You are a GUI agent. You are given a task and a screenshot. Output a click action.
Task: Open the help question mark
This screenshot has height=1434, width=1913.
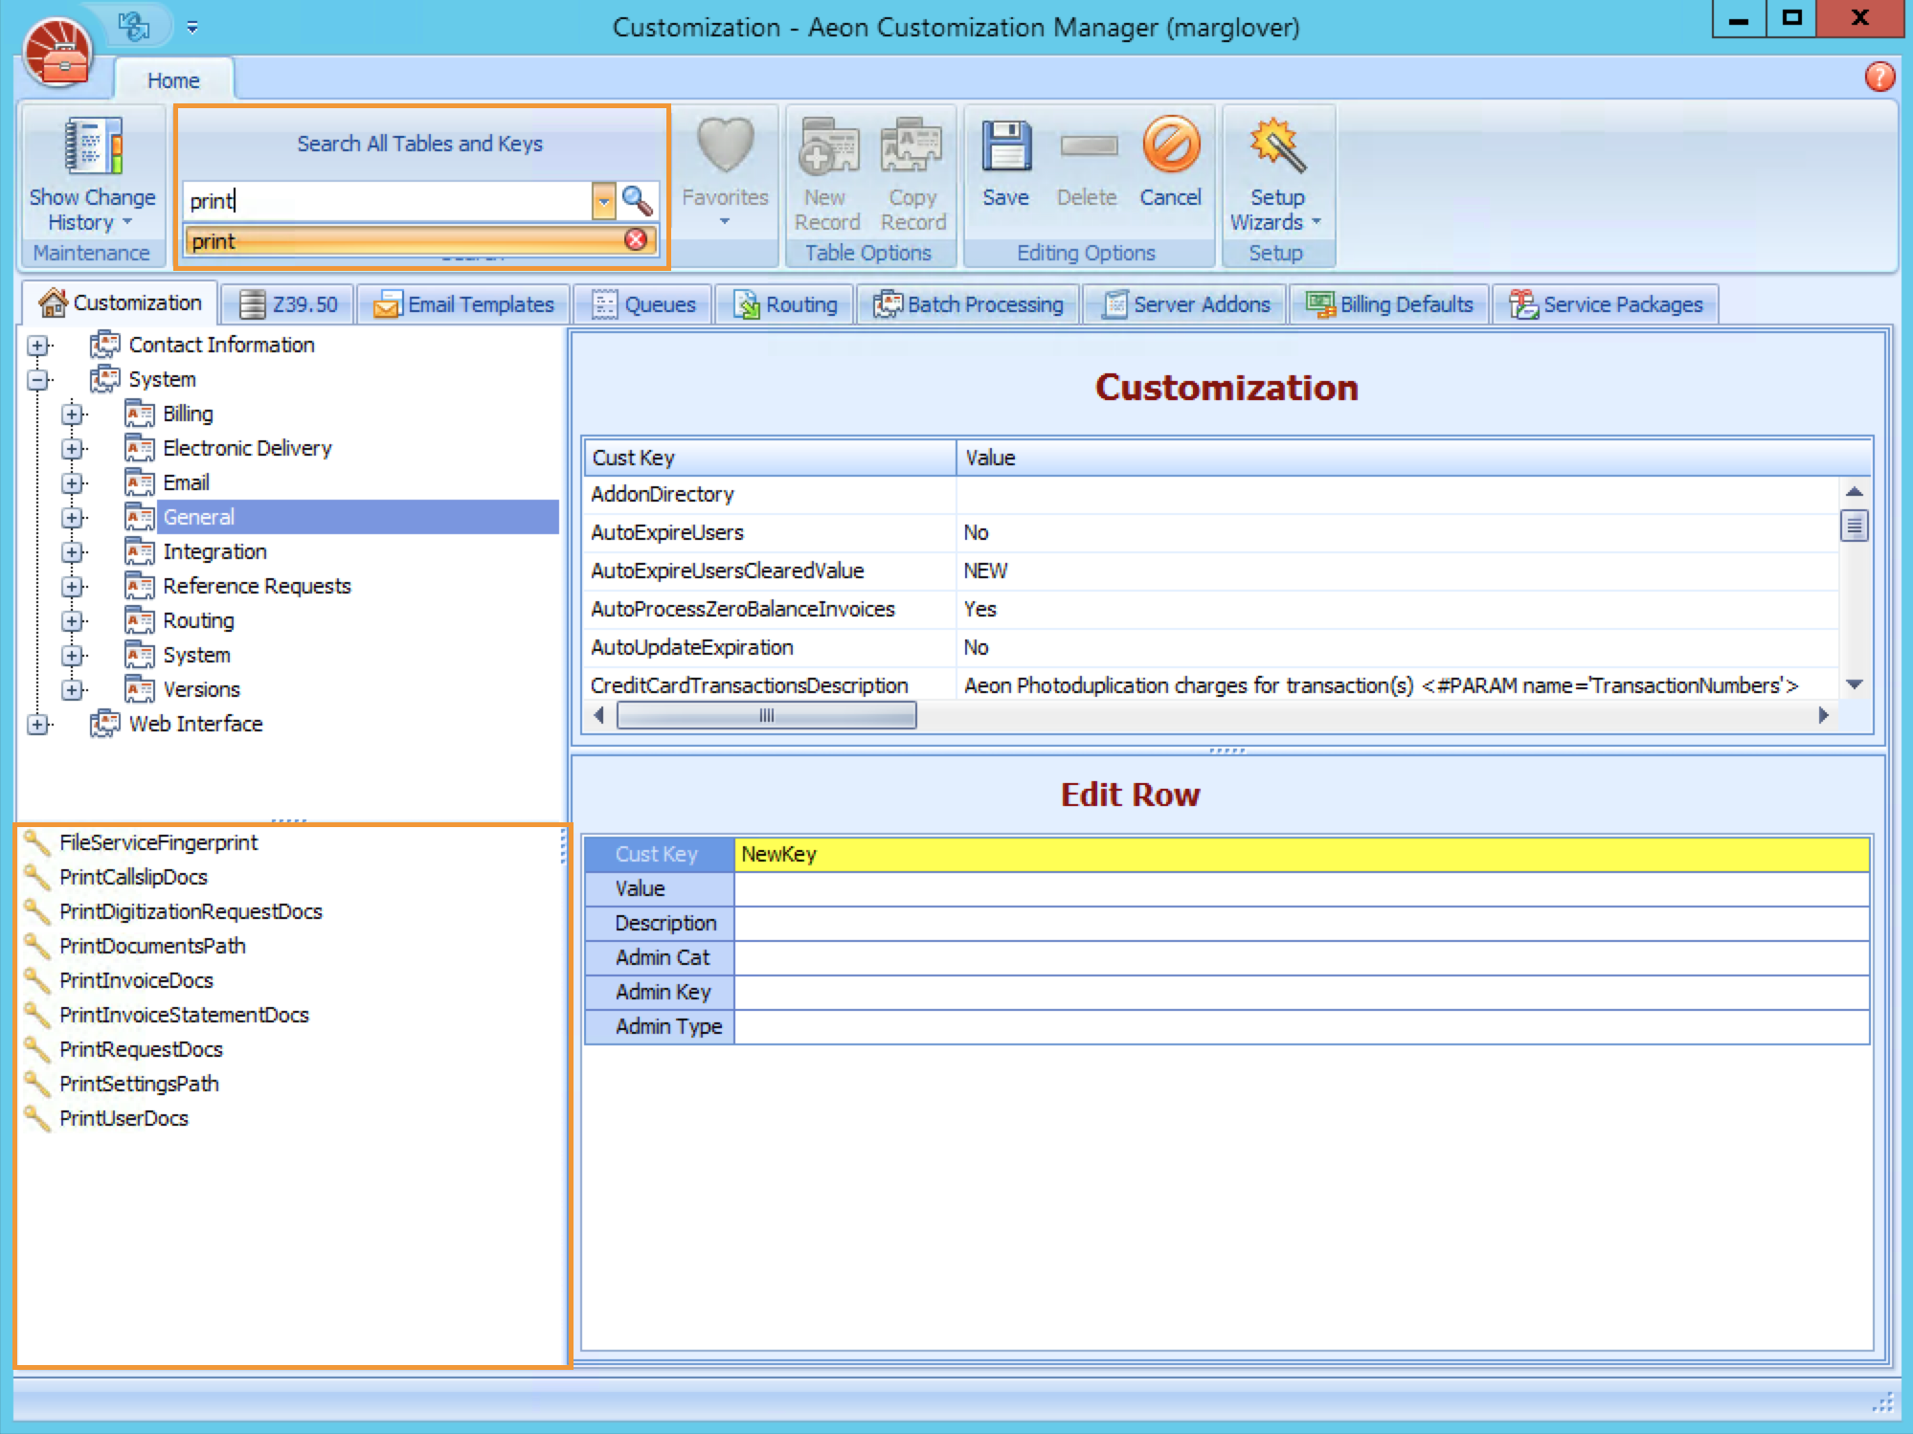click(x=1880, y=77)
